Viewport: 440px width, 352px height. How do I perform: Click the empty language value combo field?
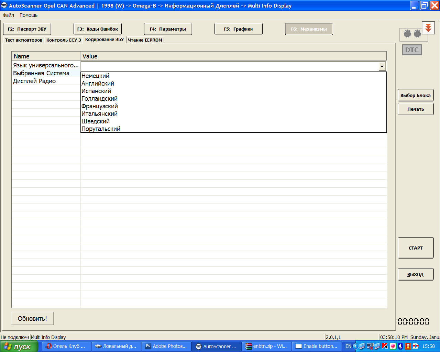(230, 66)
